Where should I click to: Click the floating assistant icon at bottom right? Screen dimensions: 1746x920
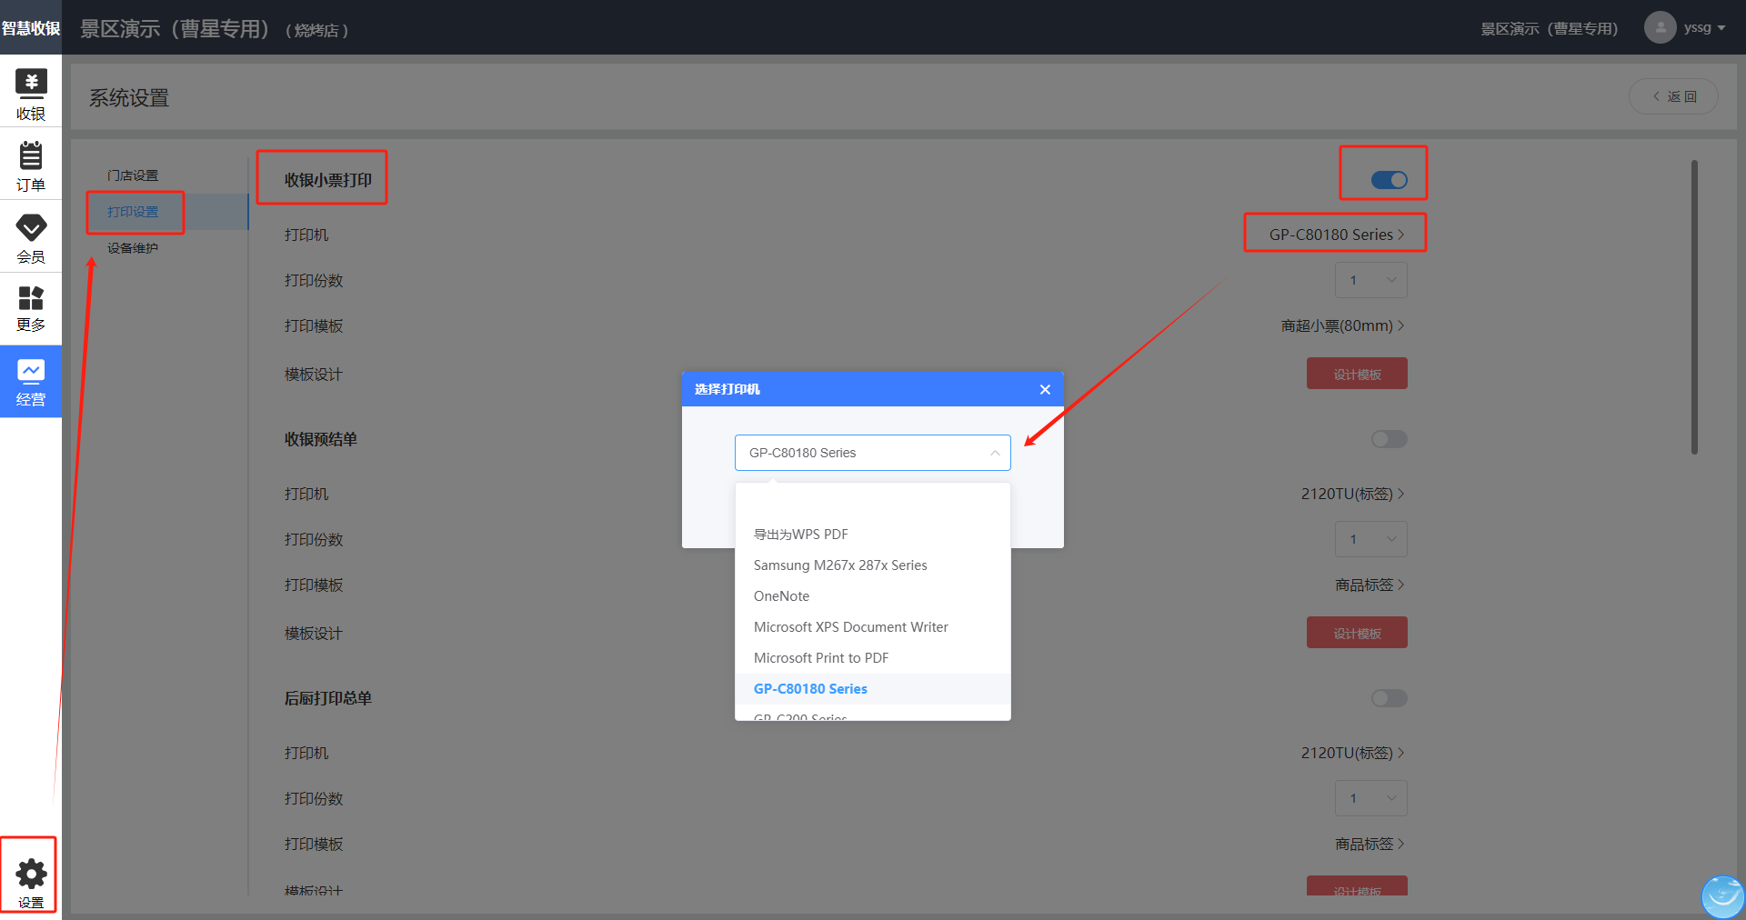click(x=1722, y=895)
